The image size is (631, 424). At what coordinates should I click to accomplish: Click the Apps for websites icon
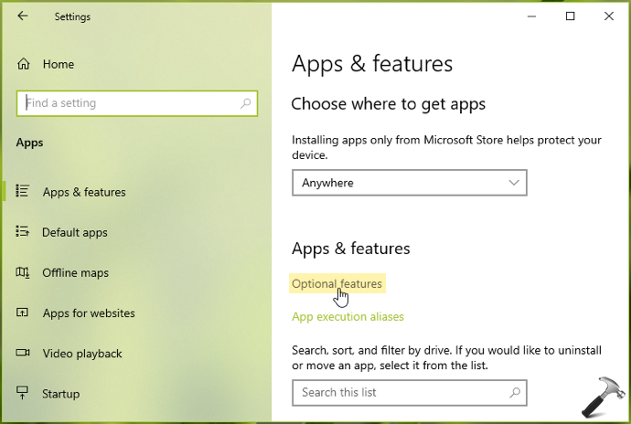pyautogui.click(x=22, y=313)
